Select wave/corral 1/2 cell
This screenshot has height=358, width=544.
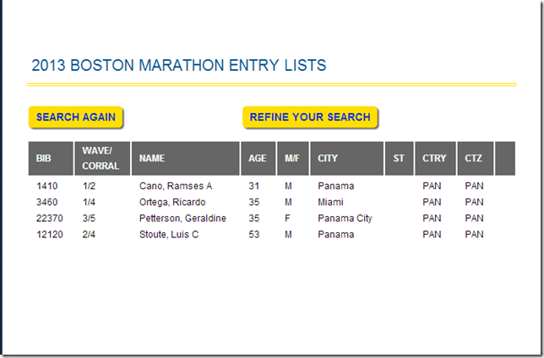coord(89,186)
